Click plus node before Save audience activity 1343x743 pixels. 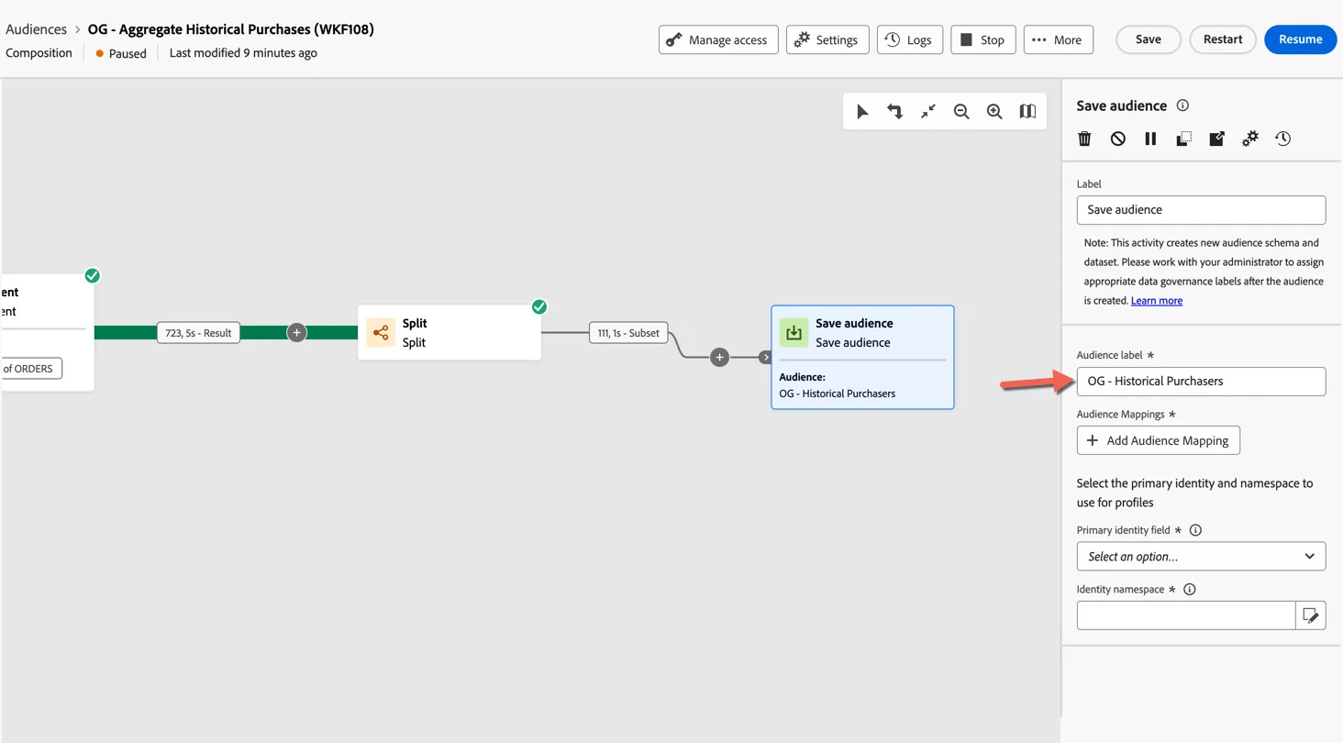point(720,357)
